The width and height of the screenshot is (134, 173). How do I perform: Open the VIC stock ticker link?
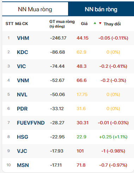pyautogui.click(x=22, y=66)
